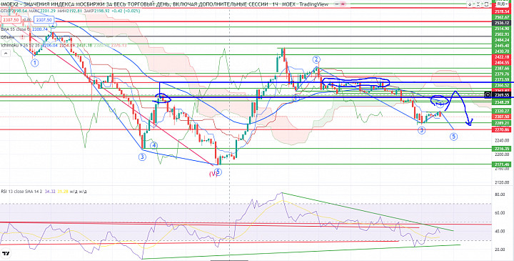
Task: Click the 2379.76 price label
Action: [503, 74]
